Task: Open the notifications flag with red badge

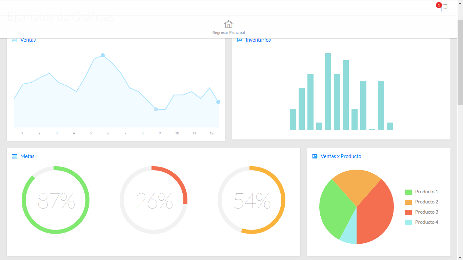Action: [x=443, y=7]
